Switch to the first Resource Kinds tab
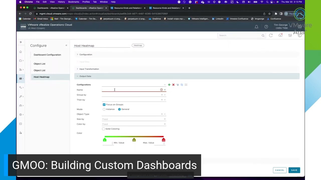 [x=127, y=8]
